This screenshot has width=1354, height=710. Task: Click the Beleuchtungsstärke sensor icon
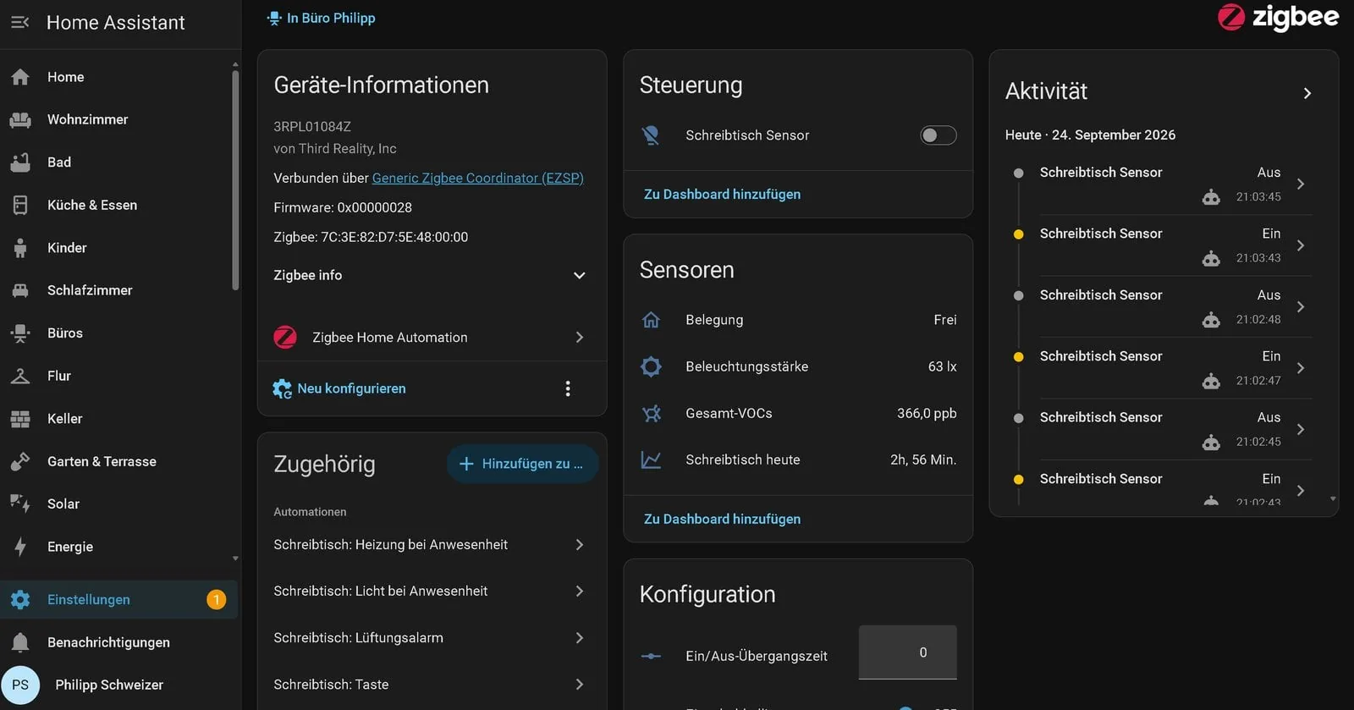[x=651, y=366]
